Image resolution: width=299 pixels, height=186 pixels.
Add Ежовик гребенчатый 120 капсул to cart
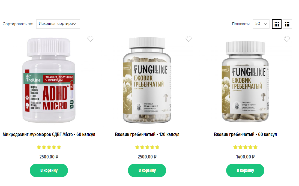pyautogui.click(x=147, y=170)
